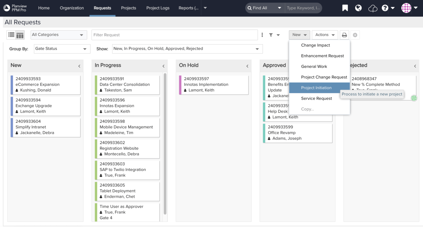Go to the Home tab
Image resolution: width=423 pixels, height=227 pixels.
[x=44, y=8]
